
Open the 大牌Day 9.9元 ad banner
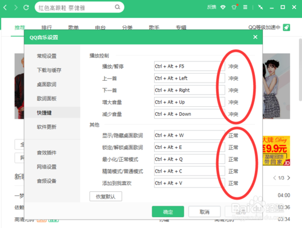[x=276, y=151]
